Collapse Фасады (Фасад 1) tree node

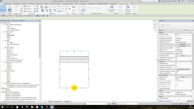pos(3,48)
